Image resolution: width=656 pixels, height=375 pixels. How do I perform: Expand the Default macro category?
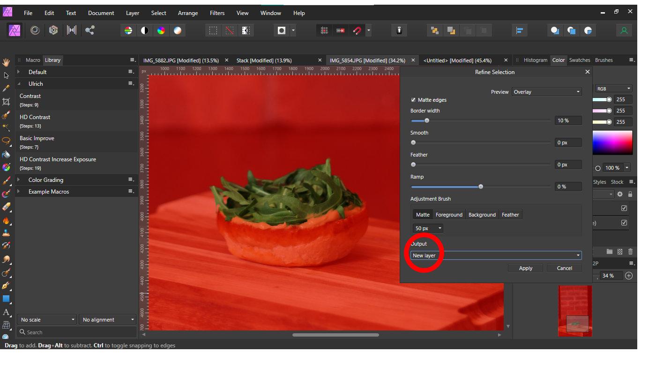coord(19,72)
